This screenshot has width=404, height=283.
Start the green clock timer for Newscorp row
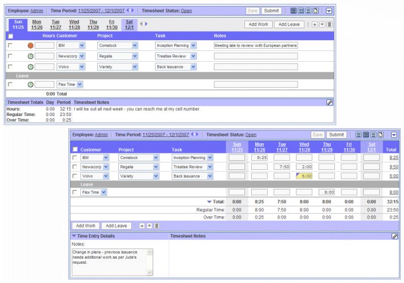point(30,56)
